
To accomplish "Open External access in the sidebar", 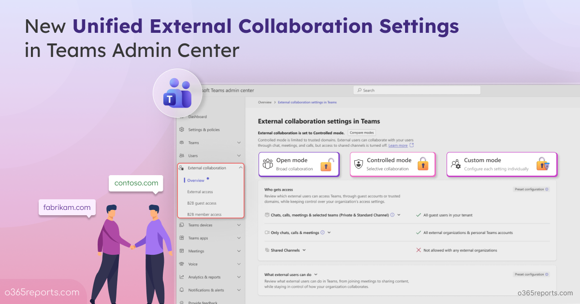I will click(200, 192).
